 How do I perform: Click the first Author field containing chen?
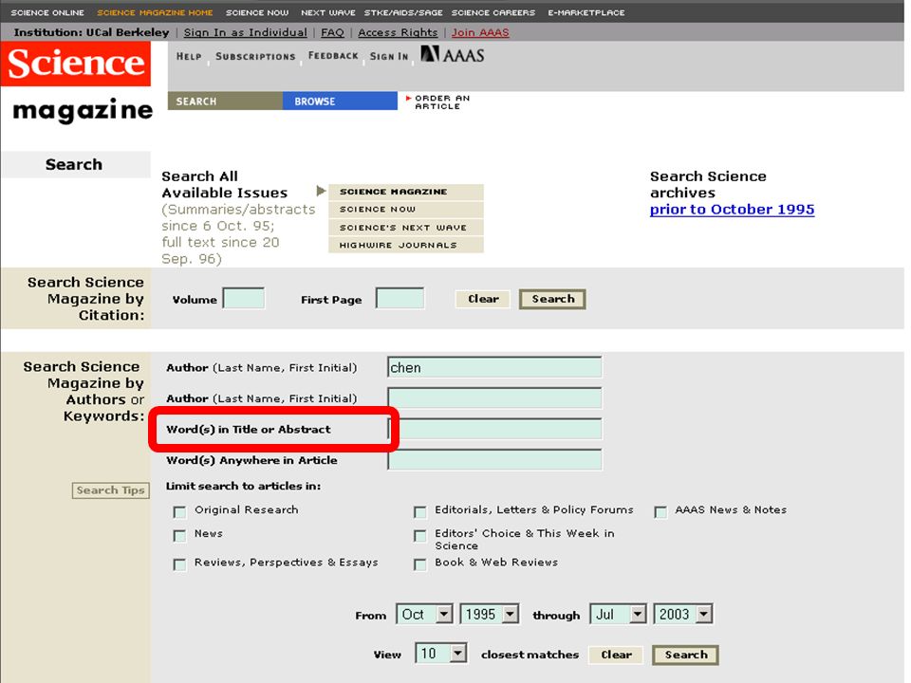point(495,367)
